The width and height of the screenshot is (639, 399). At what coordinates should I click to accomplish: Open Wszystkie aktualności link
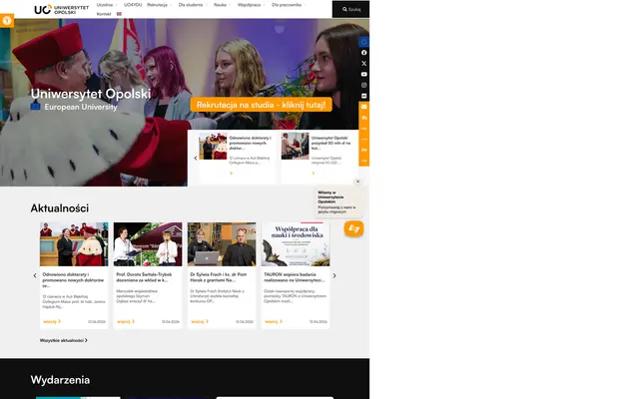[x=64, y=340]
